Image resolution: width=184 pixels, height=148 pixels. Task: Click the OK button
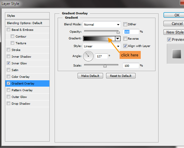point(177,15)
